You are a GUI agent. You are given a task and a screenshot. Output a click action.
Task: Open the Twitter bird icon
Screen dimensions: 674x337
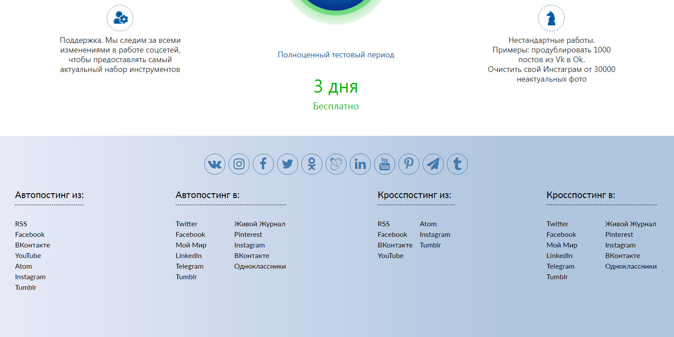point(288,164)
